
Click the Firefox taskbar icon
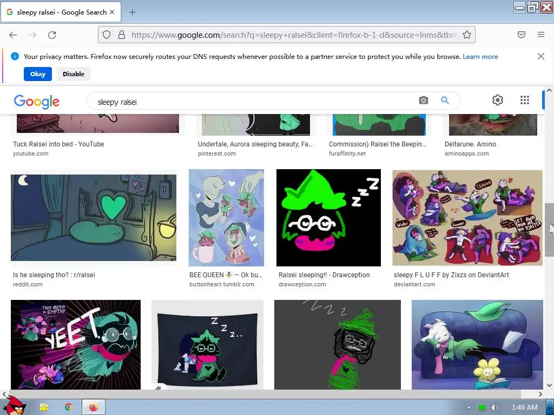[93, 407]
